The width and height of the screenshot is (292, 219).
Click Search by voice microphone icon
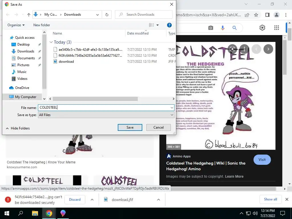point(222,28)
